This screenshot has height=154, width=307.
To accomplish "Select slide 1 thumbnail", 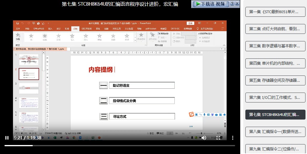I will (x=29, y=60).
